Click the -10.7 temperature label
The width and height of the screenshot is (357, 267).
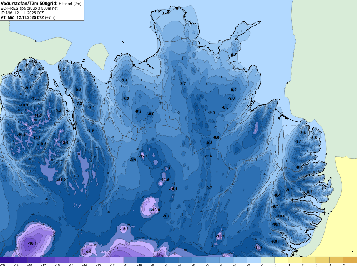pyautogui.click(x=36, y=98)
